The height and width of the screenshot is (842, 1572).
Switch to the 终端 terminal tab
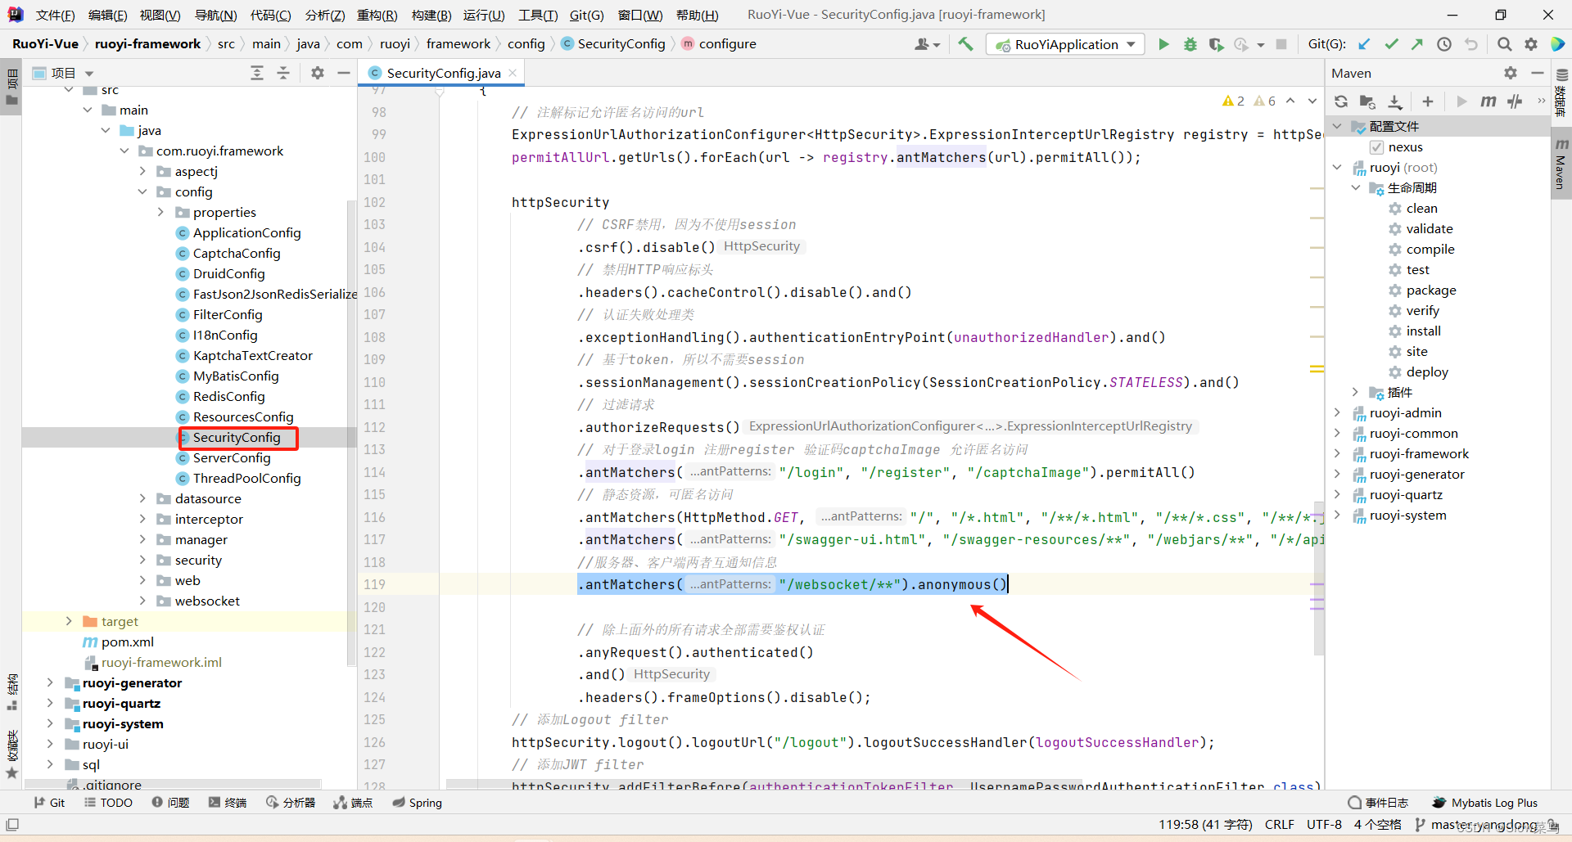(x=236, y=803)
